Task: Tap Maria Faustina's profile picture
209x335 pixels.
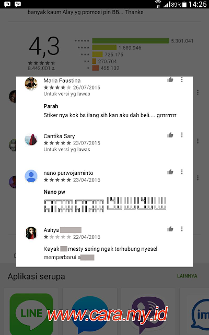Action: (31, 84)
